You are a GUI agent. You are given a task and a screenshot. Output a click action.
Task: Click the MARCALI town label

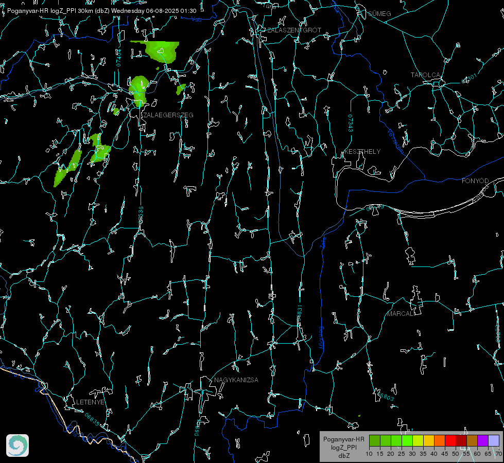401,314
